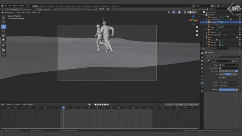Open the View Layer properties tab icon

pyautogui.click(x=202, y=65)
